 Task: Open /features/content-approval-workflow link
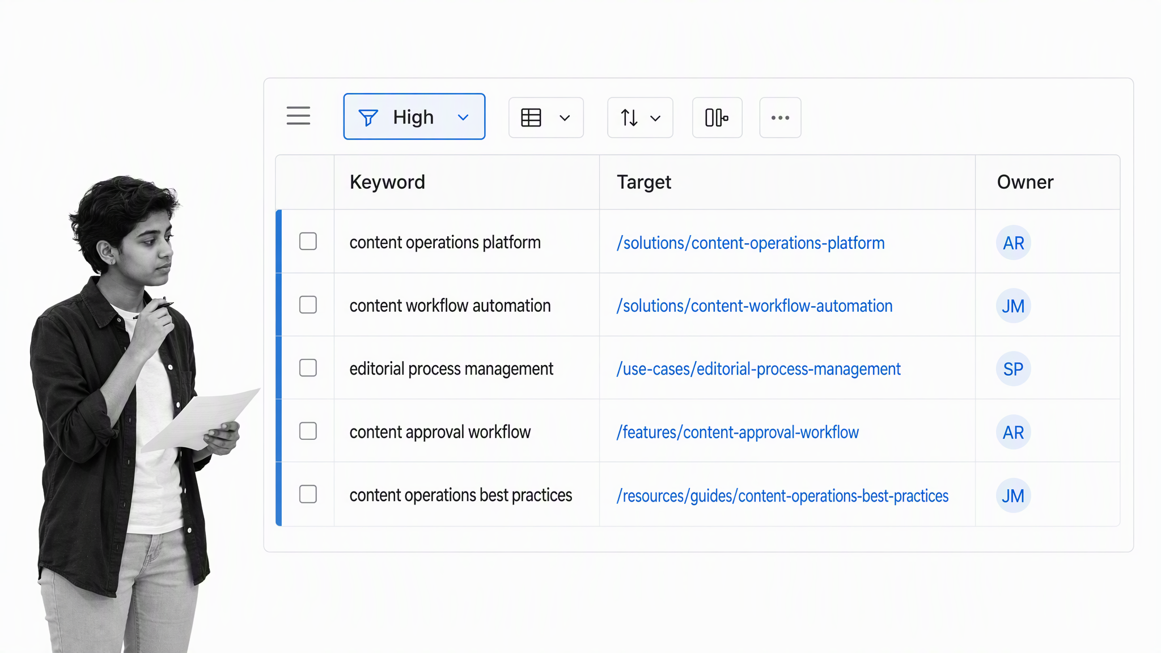pyautogui.click(x=738, y=432)
